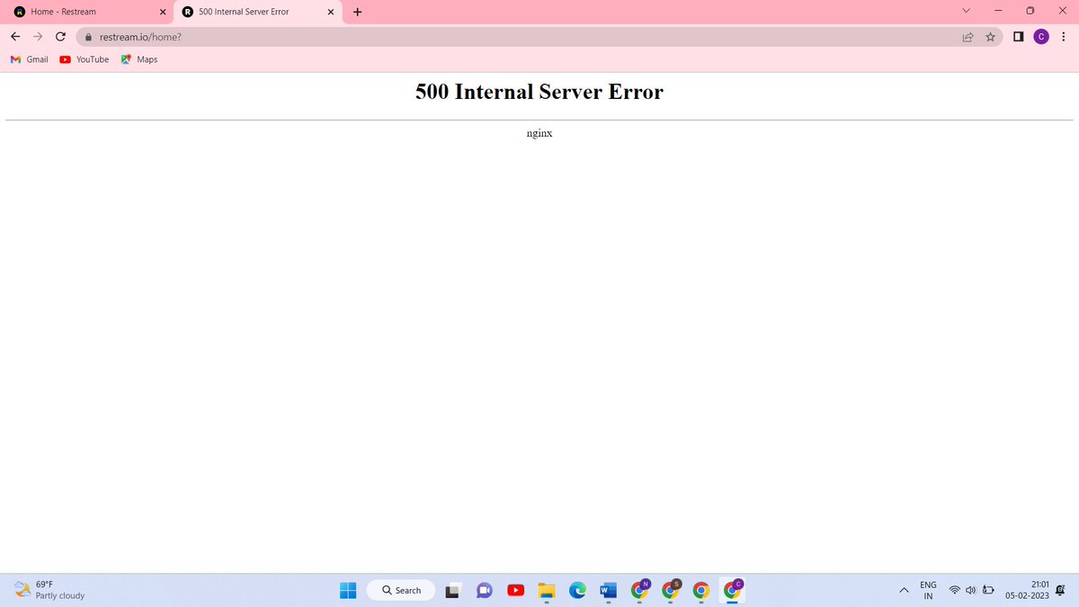This screenshot has height=607, width=1079.
Task: Click the taskbar Search box
Action: [x=401, y=590]
